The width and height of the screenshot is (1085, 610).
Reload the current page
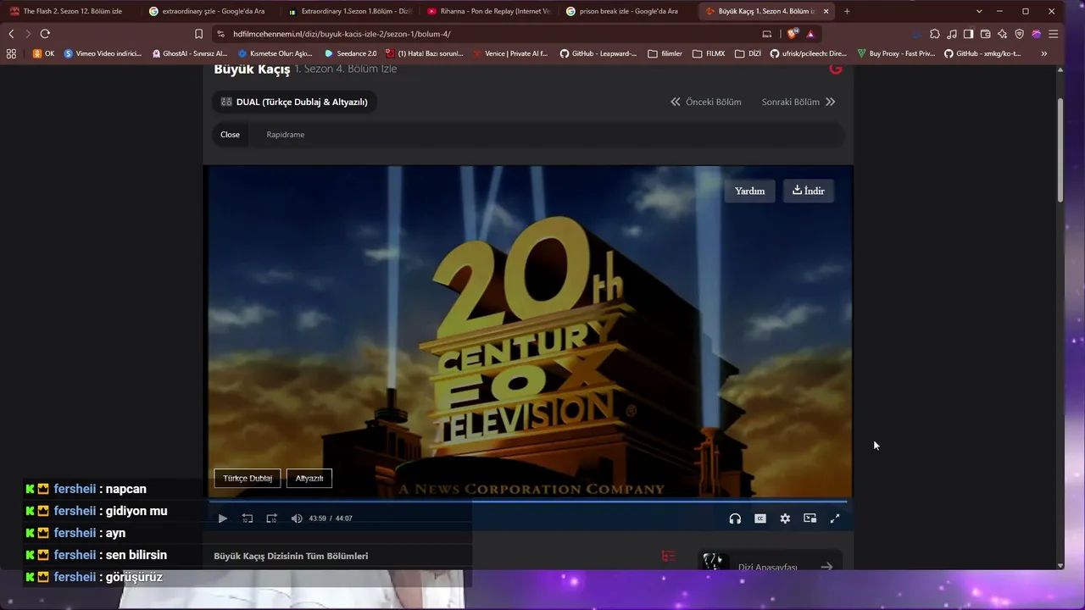pyautogui.click(x=45, y=34)
